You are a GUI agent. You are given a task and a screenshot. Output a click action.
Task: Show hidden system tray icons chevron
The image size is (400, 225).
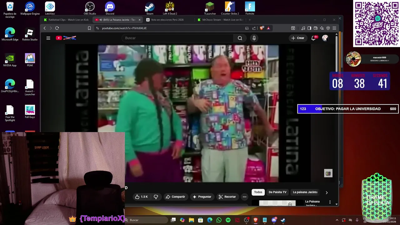(337, 220)
